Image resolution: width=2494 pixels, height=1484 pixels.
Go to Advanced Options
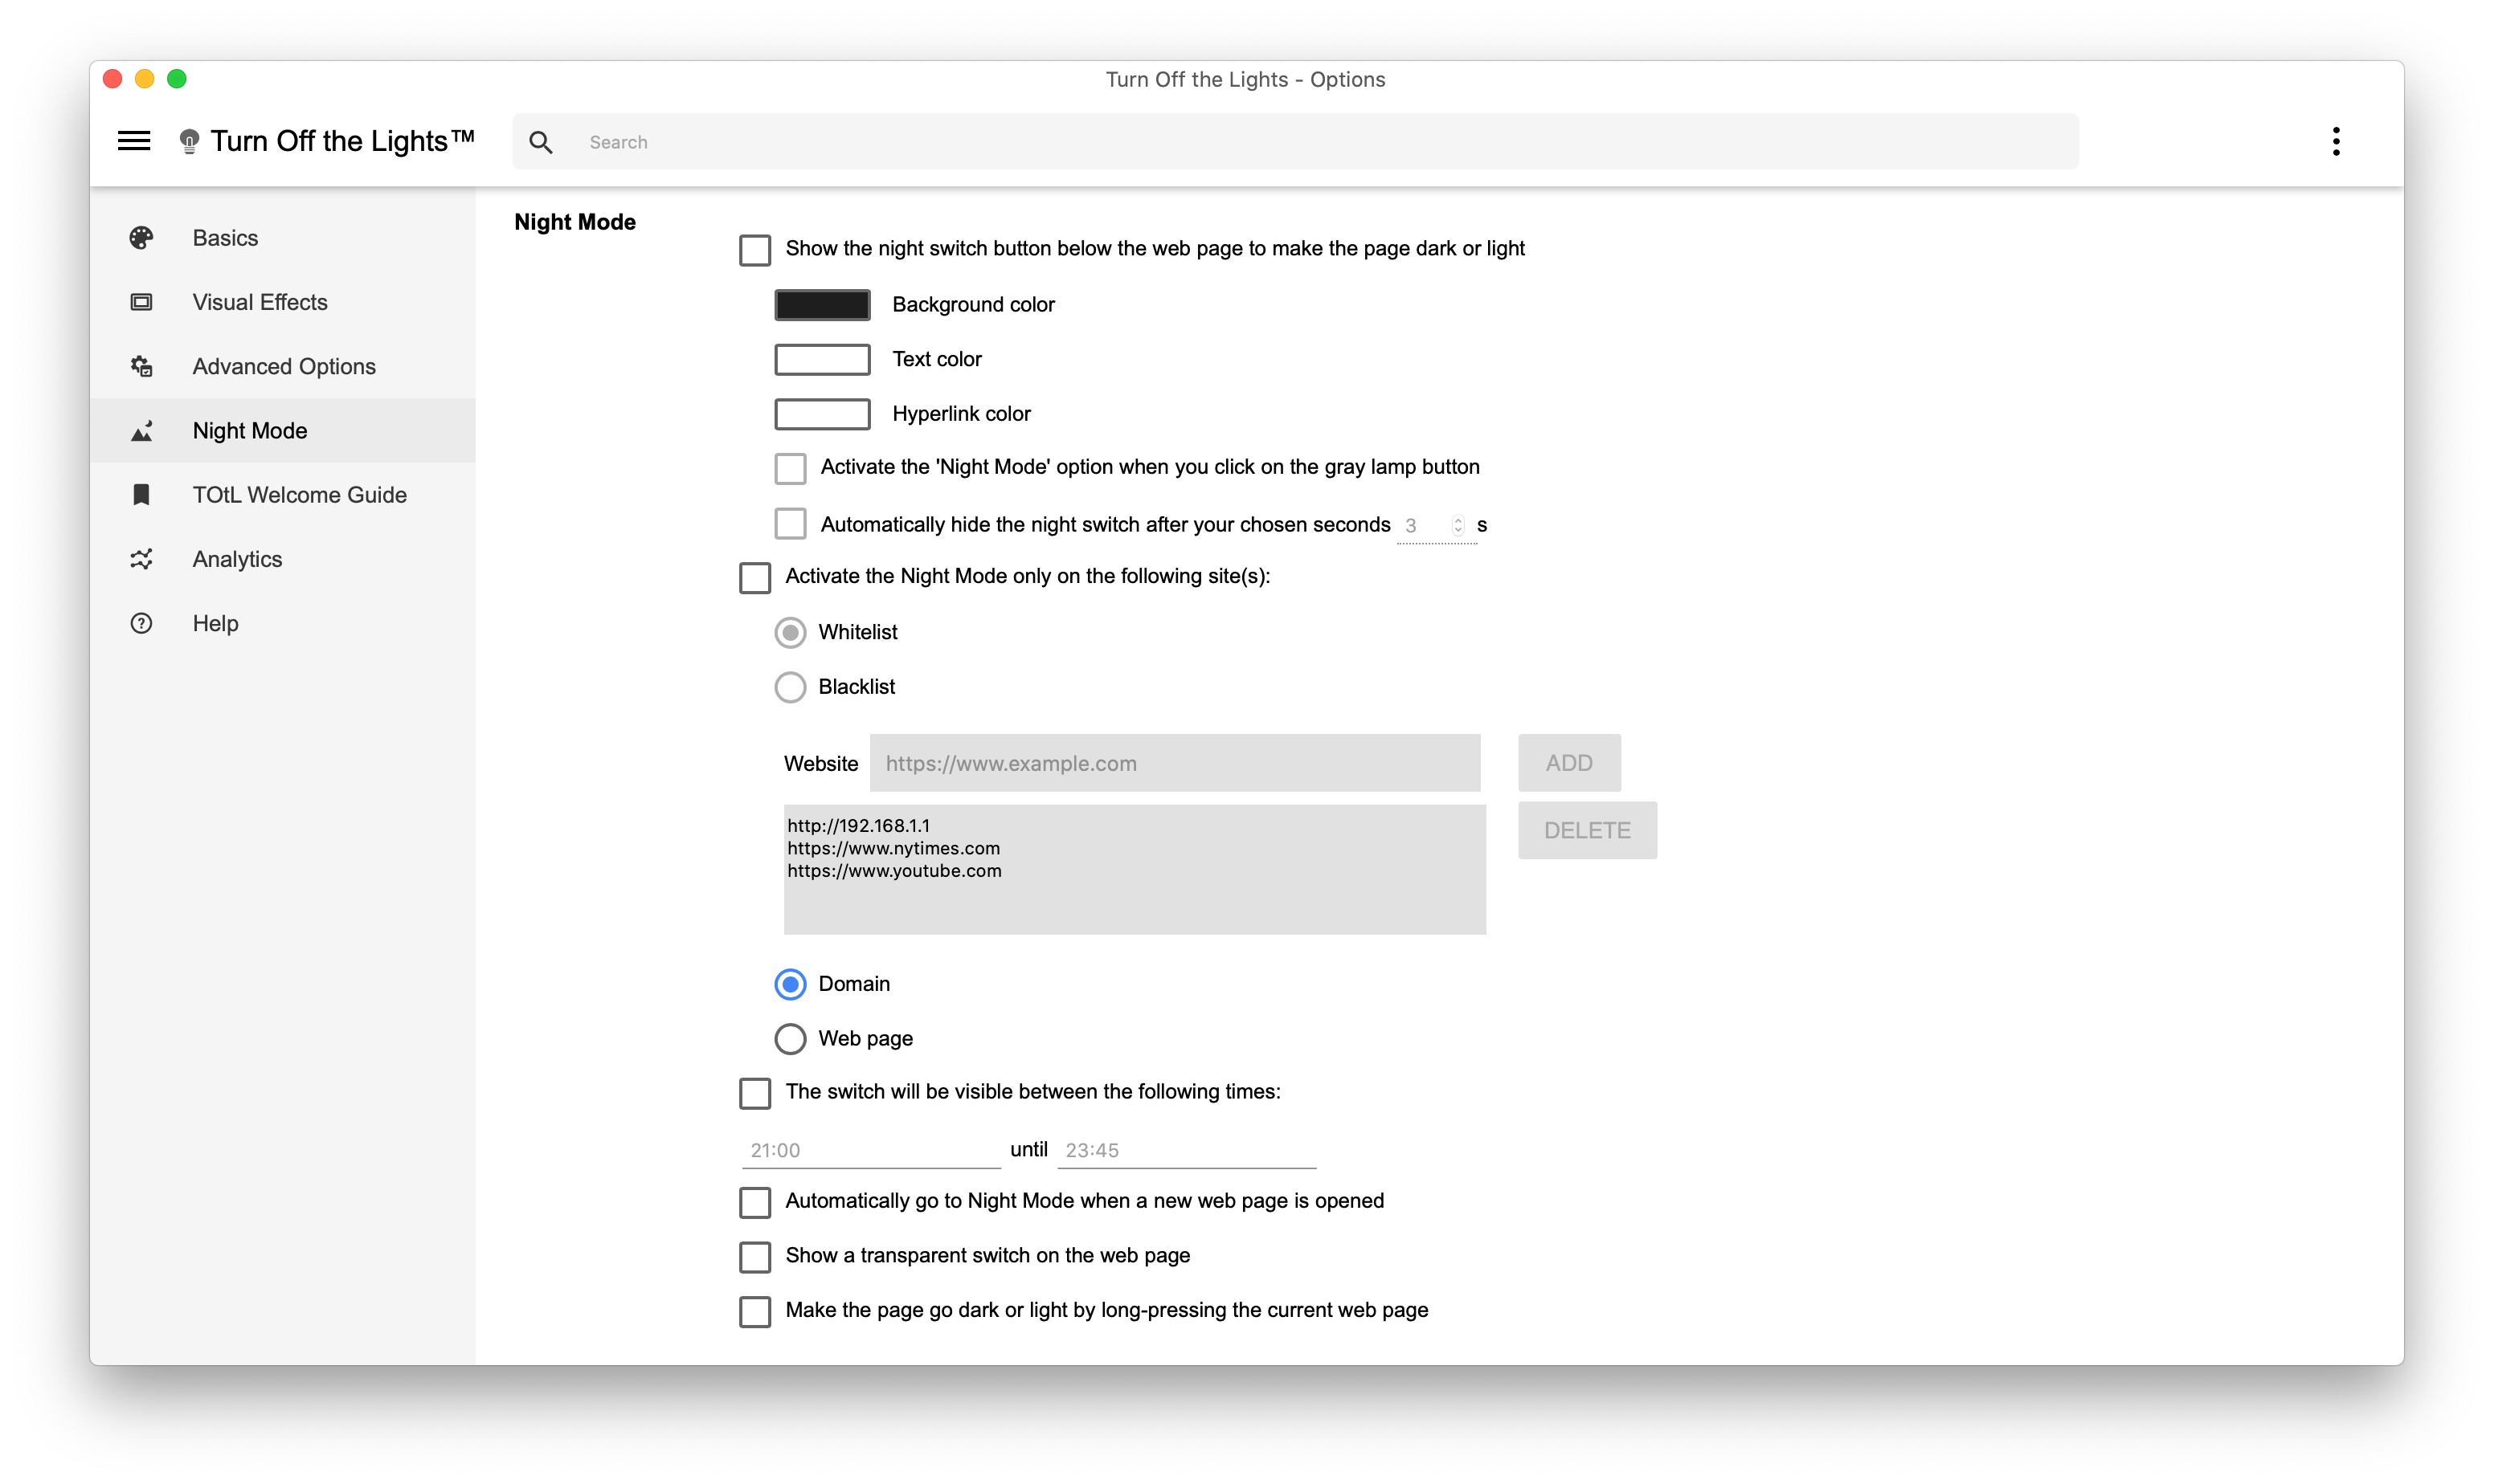coord(282,366)
